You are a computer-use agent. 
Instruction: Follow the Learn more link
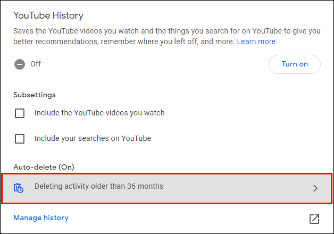(x=256, y=41)
